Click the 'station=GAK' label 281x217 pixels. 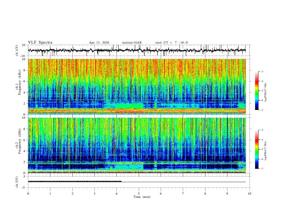click(132, 43)
